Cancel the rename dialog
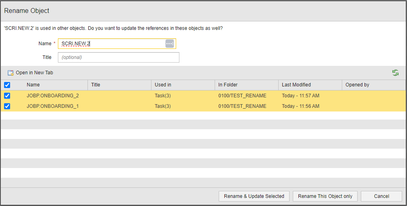The height and width of the screenshot is (206, 407). click(381, 196)
